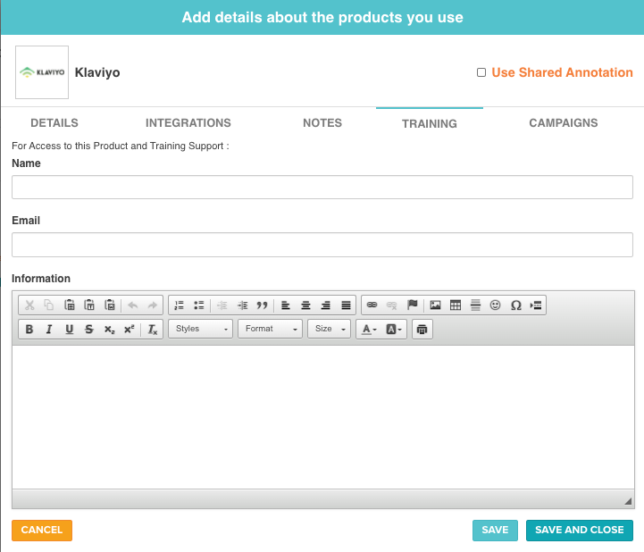The height and width of the screenshot is (552, 644).
Task: Click Paste from Word icon
Action: 109,305
